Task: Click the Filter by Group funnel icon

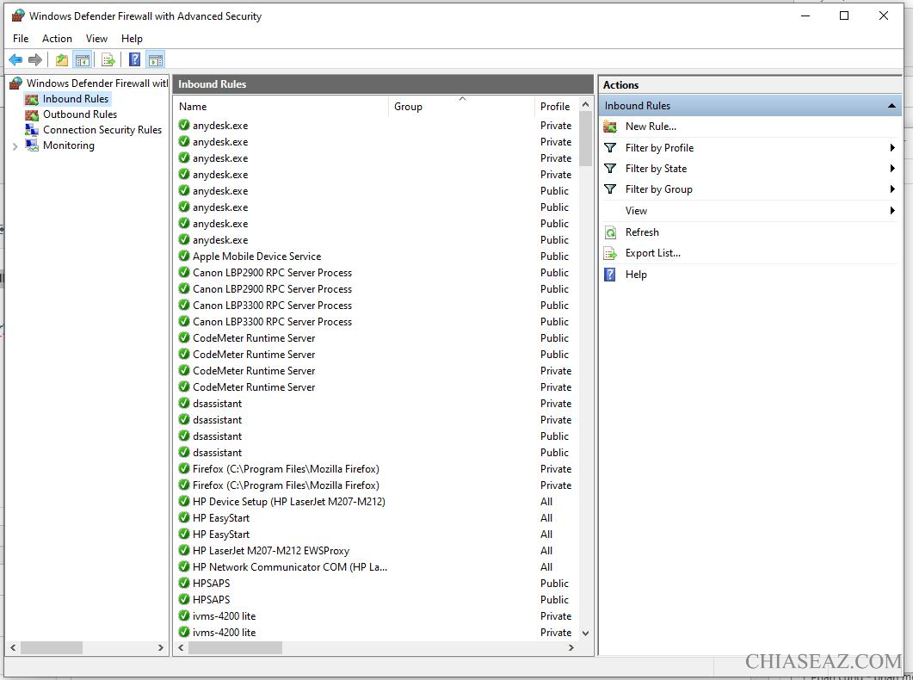Action: [x=610, y=189]
